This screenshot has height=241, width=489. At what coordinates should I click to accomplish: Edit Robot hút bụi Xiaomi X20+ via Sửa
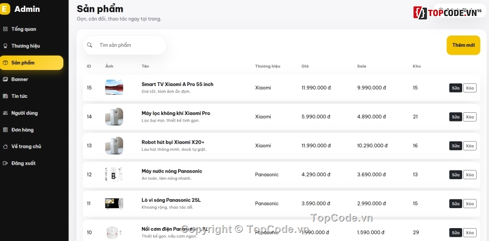(456, 146)
